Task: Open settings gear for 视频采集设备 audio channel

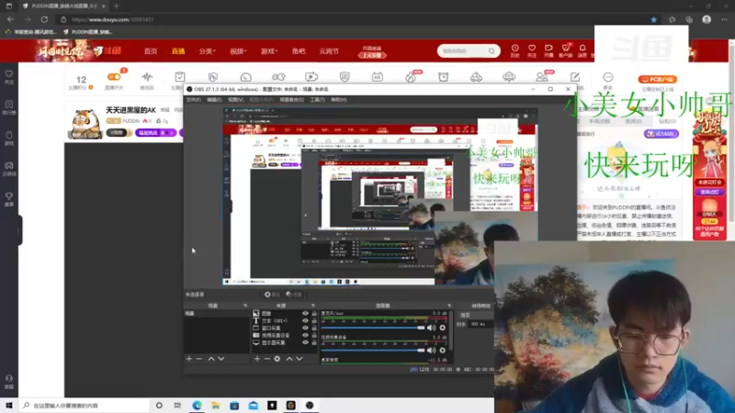Action: tap(443, 351)
